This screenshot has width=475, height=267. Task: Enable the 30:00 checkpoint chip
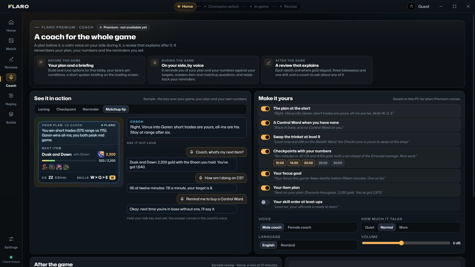click(x=338, y=163)
